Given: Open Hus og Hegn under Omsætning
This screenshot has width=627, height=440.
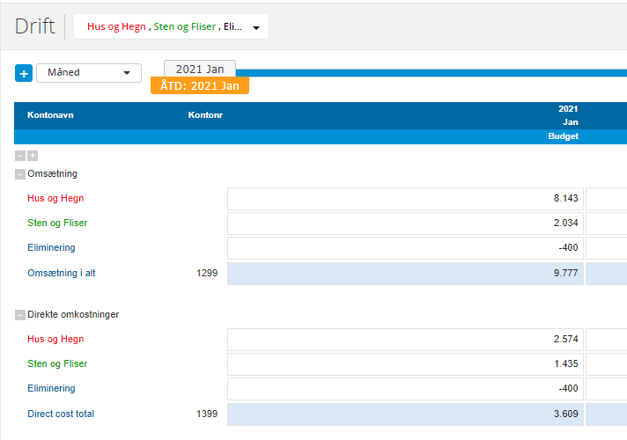Looking at the screenshot, I should tap(55, 199).
